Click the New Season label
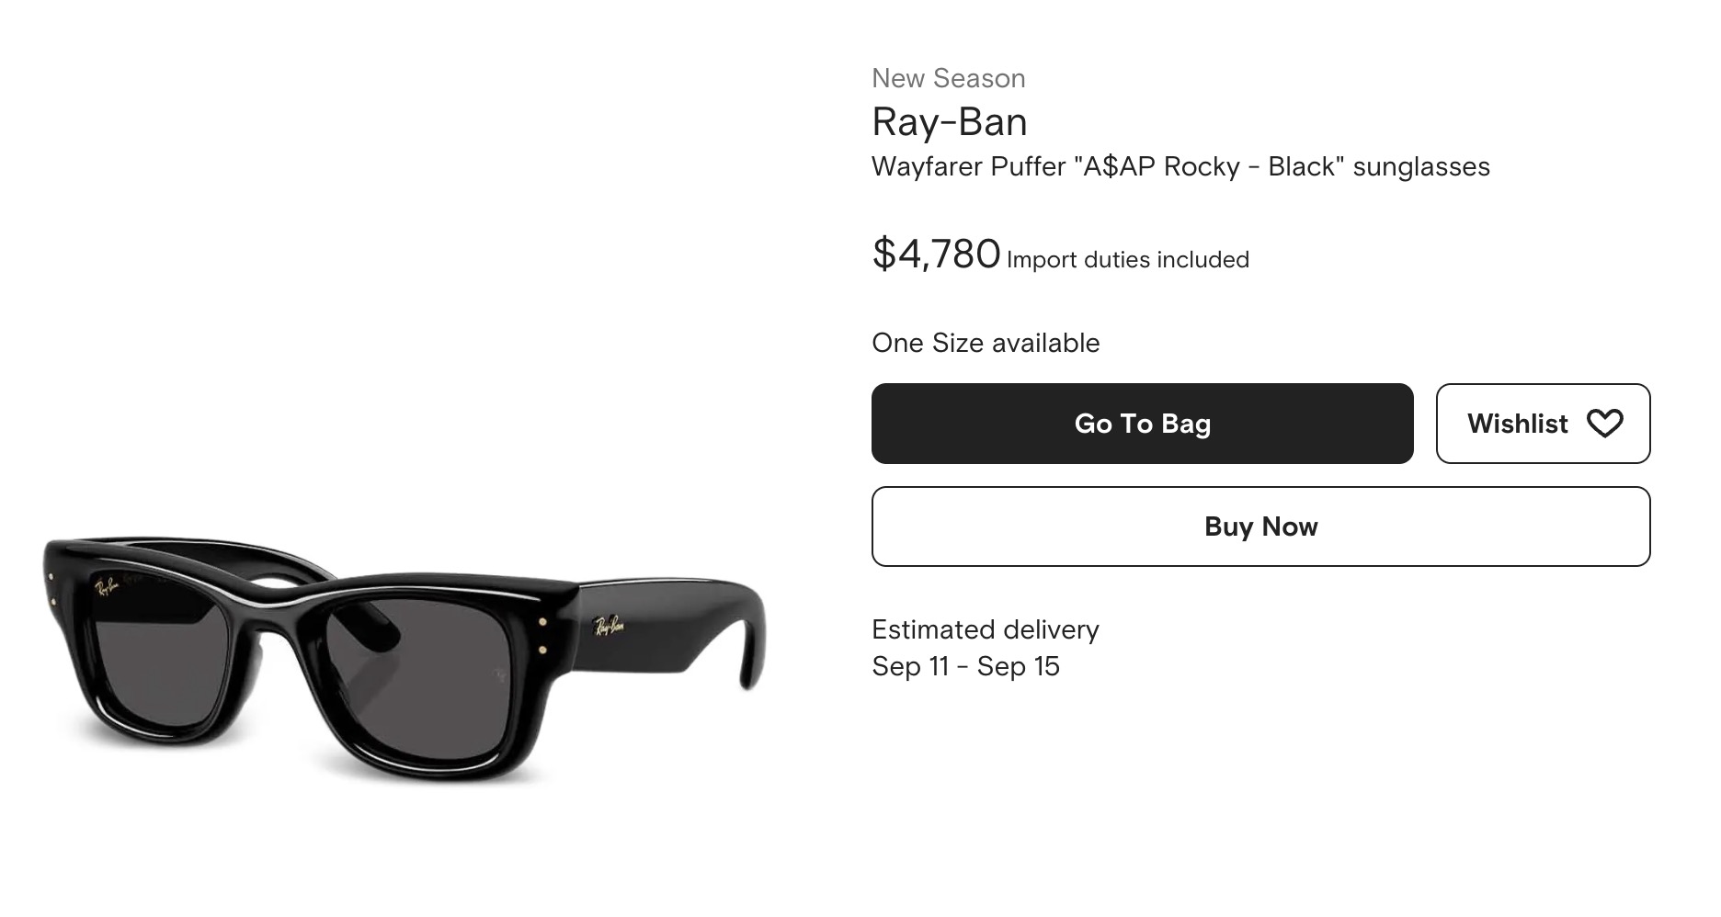The height and width of the screenshot is (917, 1721). 948,79
